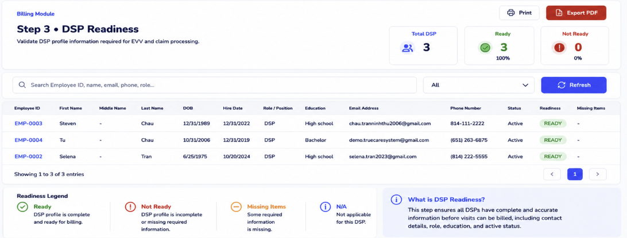Click phone number (814) 222-5555

point(469,157)
